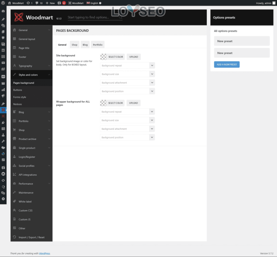The height and width of the screenshot is (257, 277).
Task: Open the Plugins plug icon in the admin sidebar
Action: point(3,122)
